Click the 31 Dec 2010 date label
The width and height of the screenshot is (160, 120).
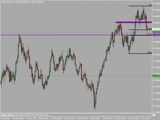tap(57, 118)
